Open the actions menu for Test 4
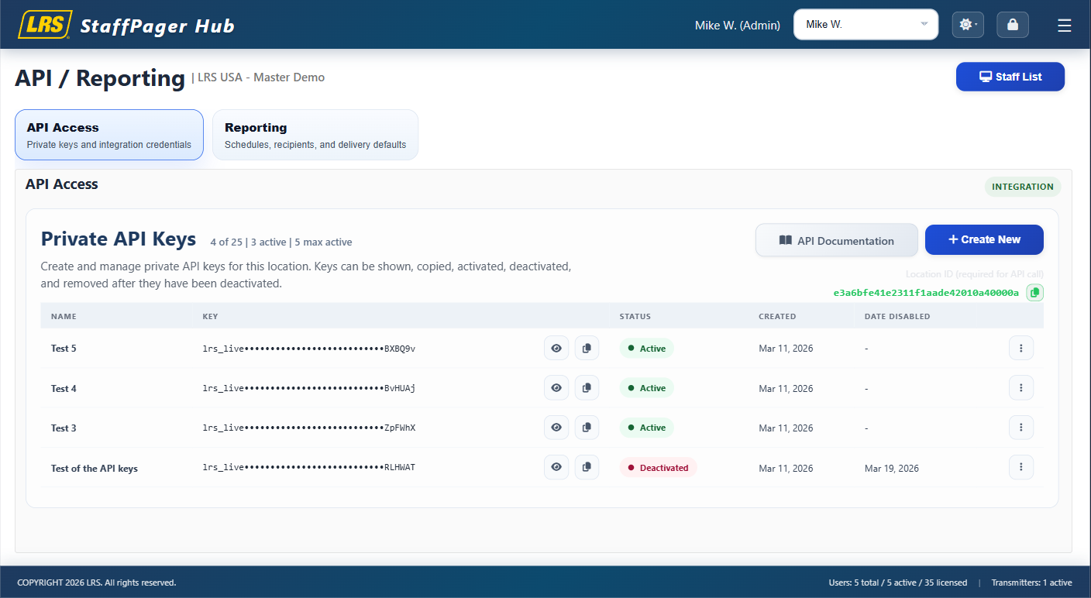The image size is (1091, 598). (1021, 387)
